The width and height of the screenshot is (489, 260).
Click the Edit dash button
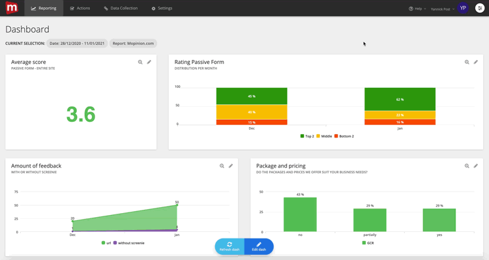pos(259,246)
